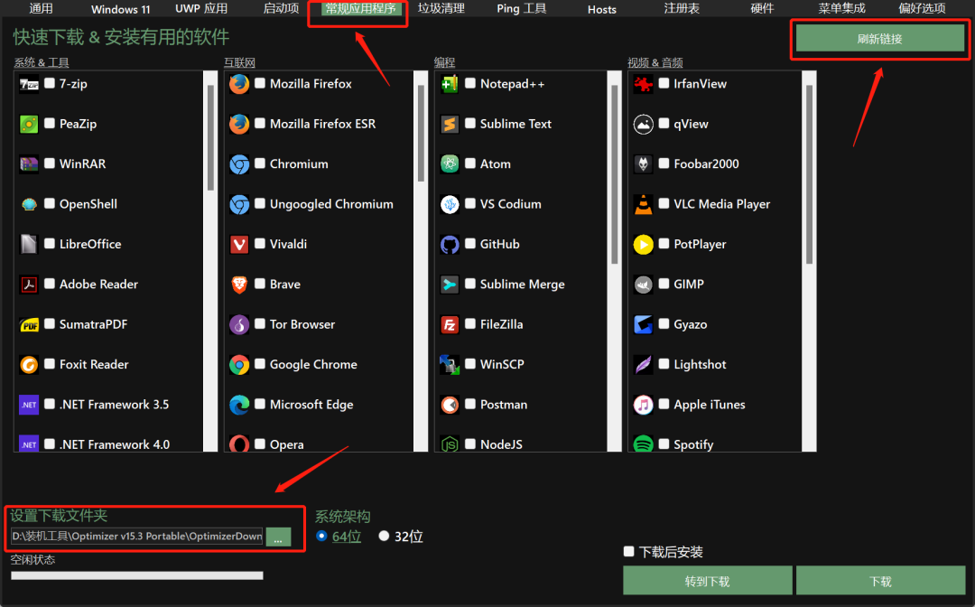Click the 刷新链接 button
Image resolution: width=975 pixels, height=607 pixels.
[880, 39]
